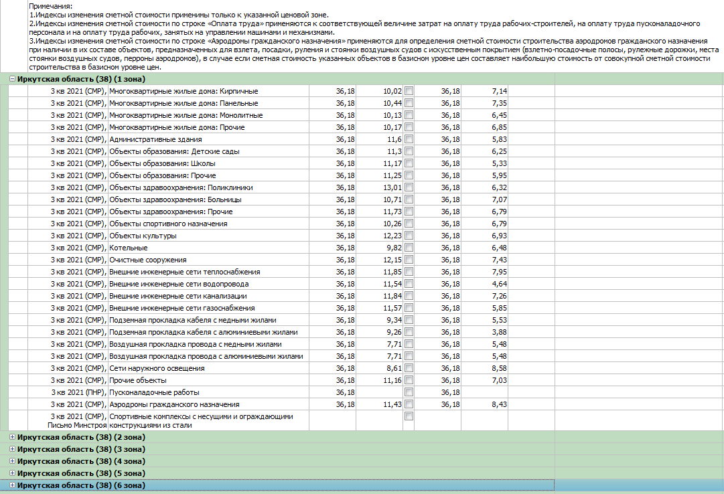The image size is (724, 494).
Task: Collapse Иркутская область (38) (1 зона) group
Action: tap(12, 79)
